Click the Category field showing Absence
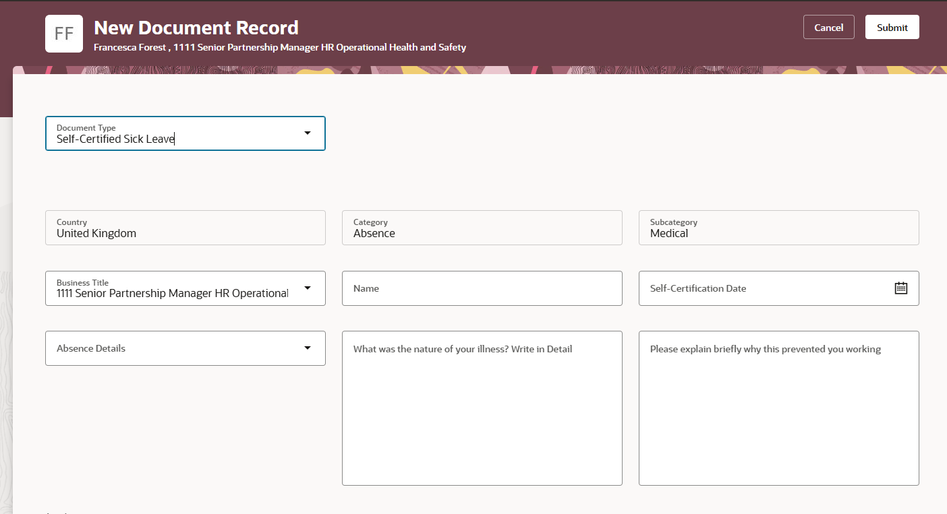The height and width of the screenshot is (514, 947). tap(482, 228)
